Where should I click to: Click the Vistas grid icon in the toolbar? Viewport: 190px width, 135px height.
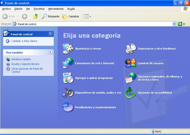coord(86,16)
